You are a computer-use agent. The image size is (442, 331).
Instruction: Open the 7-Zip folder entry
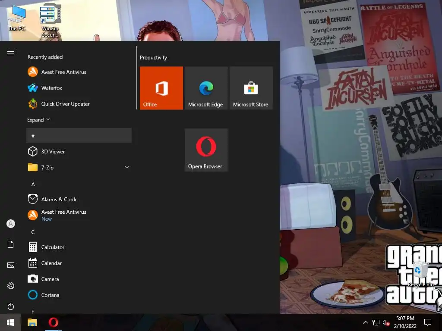79,168
